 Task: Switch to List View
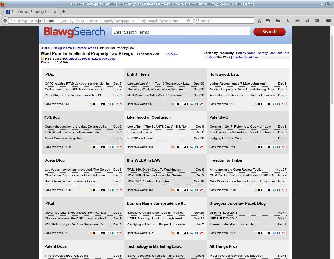point(172,54)
